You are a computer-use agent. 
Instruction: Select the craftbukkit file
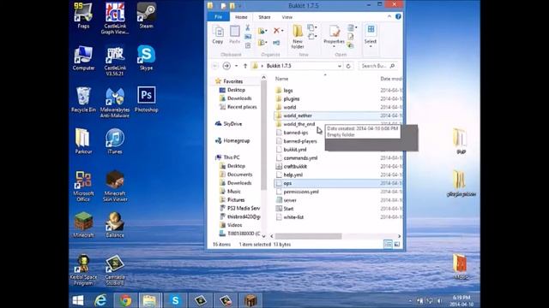click(x=295, y=166)
